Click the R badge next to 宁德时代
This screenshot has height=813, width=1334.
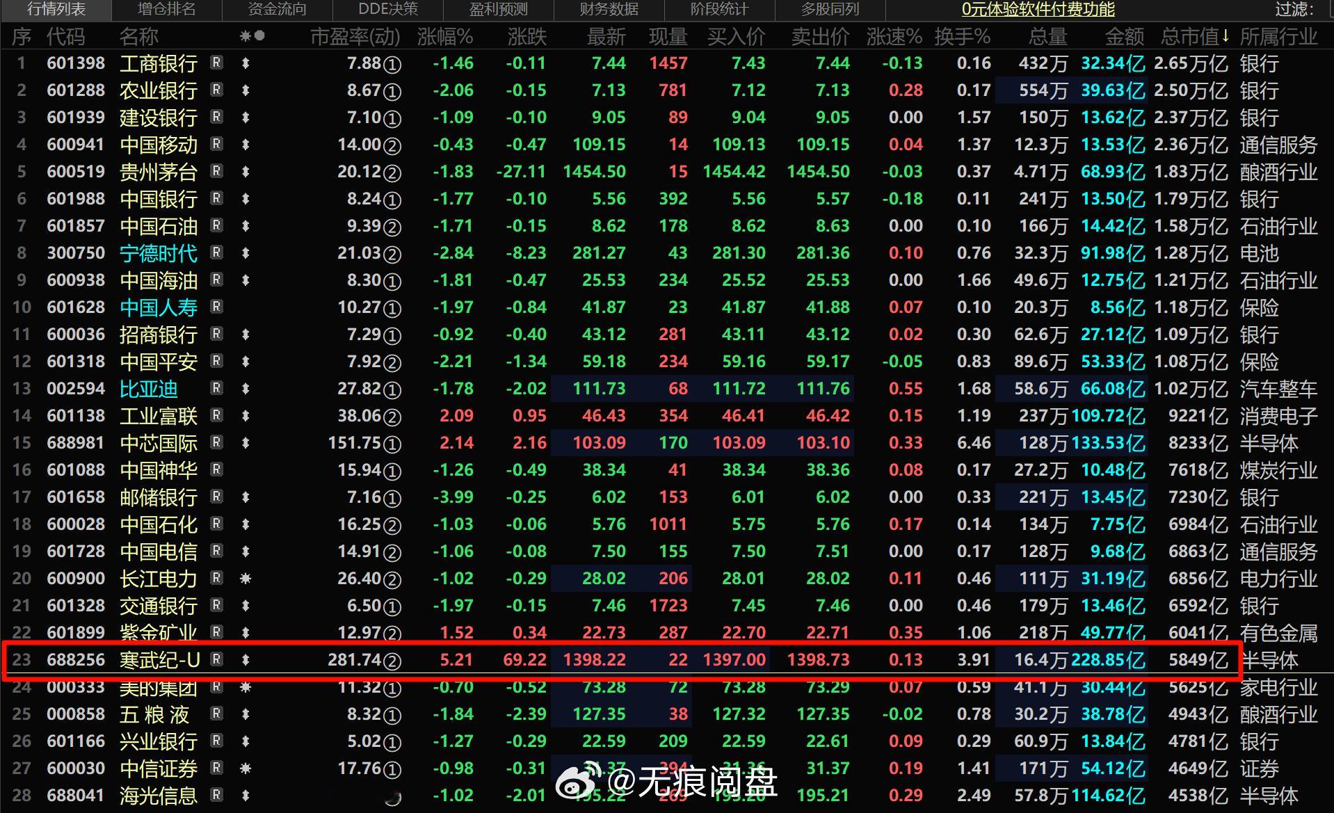point(216,252)
